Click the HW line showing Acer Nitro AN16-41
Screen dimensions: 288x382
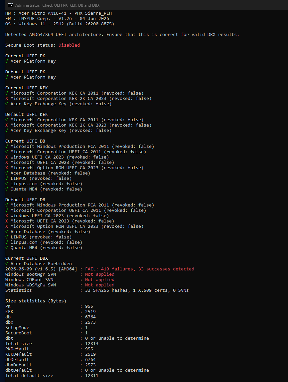59,13
